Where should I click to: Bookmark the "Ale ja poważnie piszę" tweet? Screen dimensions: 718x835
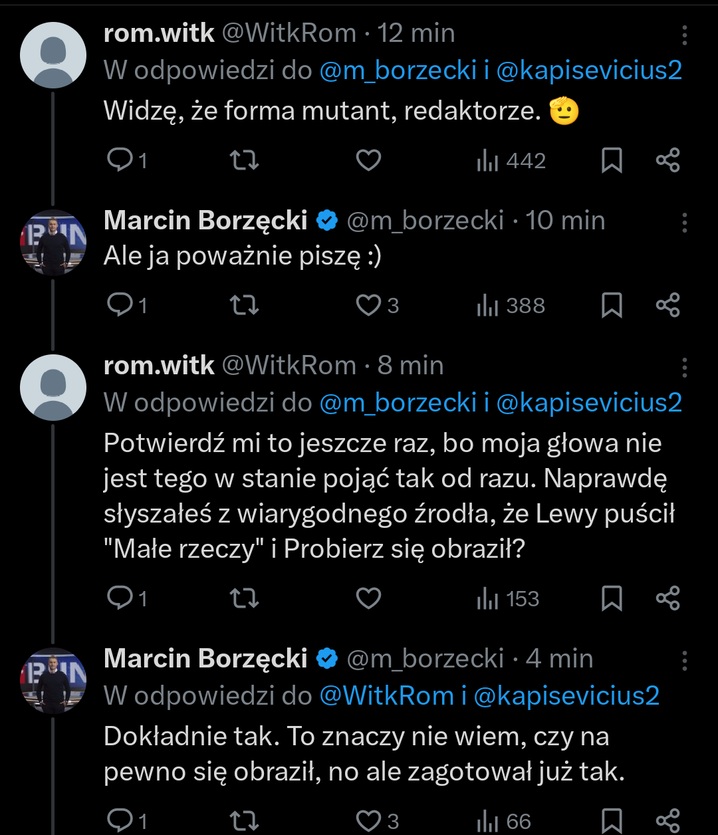pos(612,305)
